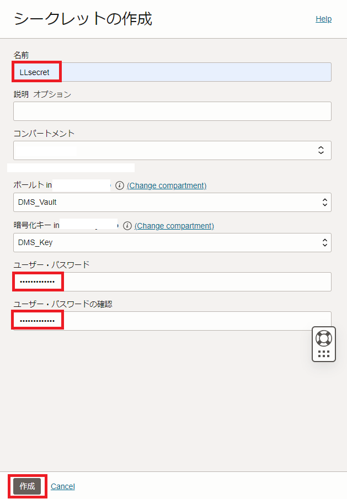The height and width of the screenshot is (499, 347).
Task: Click Change compartment next to ボールト
Action: (167, 185)
